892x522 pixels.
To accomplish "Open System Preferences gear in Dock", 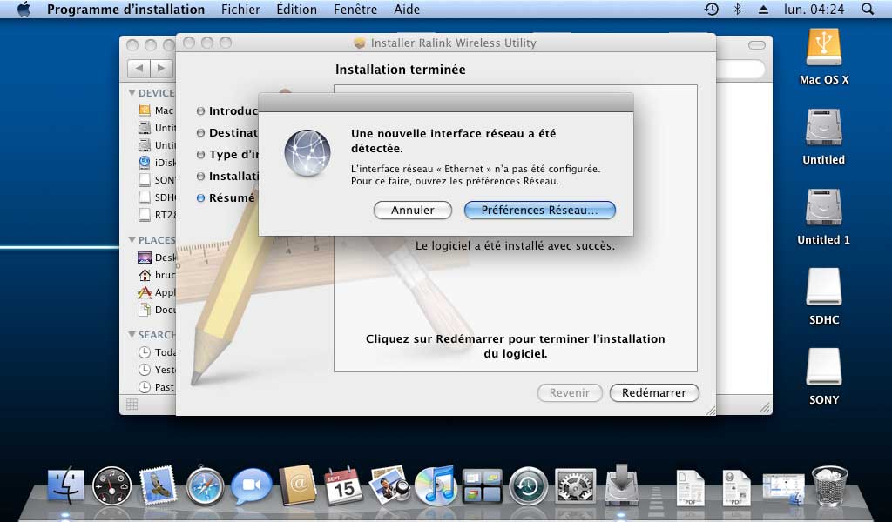I will point(575,486).
